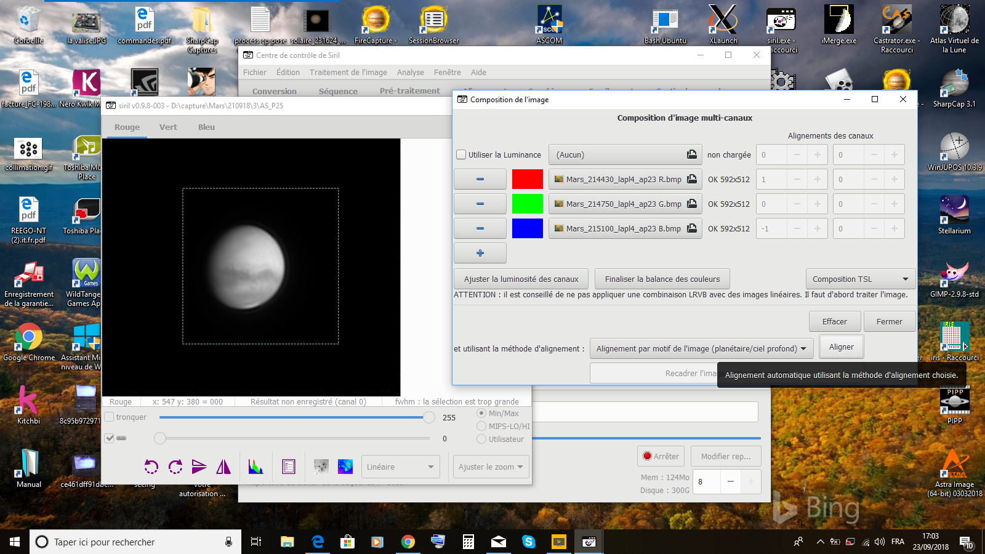This screenshot has width=985, height=554.
Task: Select the MIPS-LO/HI radio option
Action: pos(481,426)
